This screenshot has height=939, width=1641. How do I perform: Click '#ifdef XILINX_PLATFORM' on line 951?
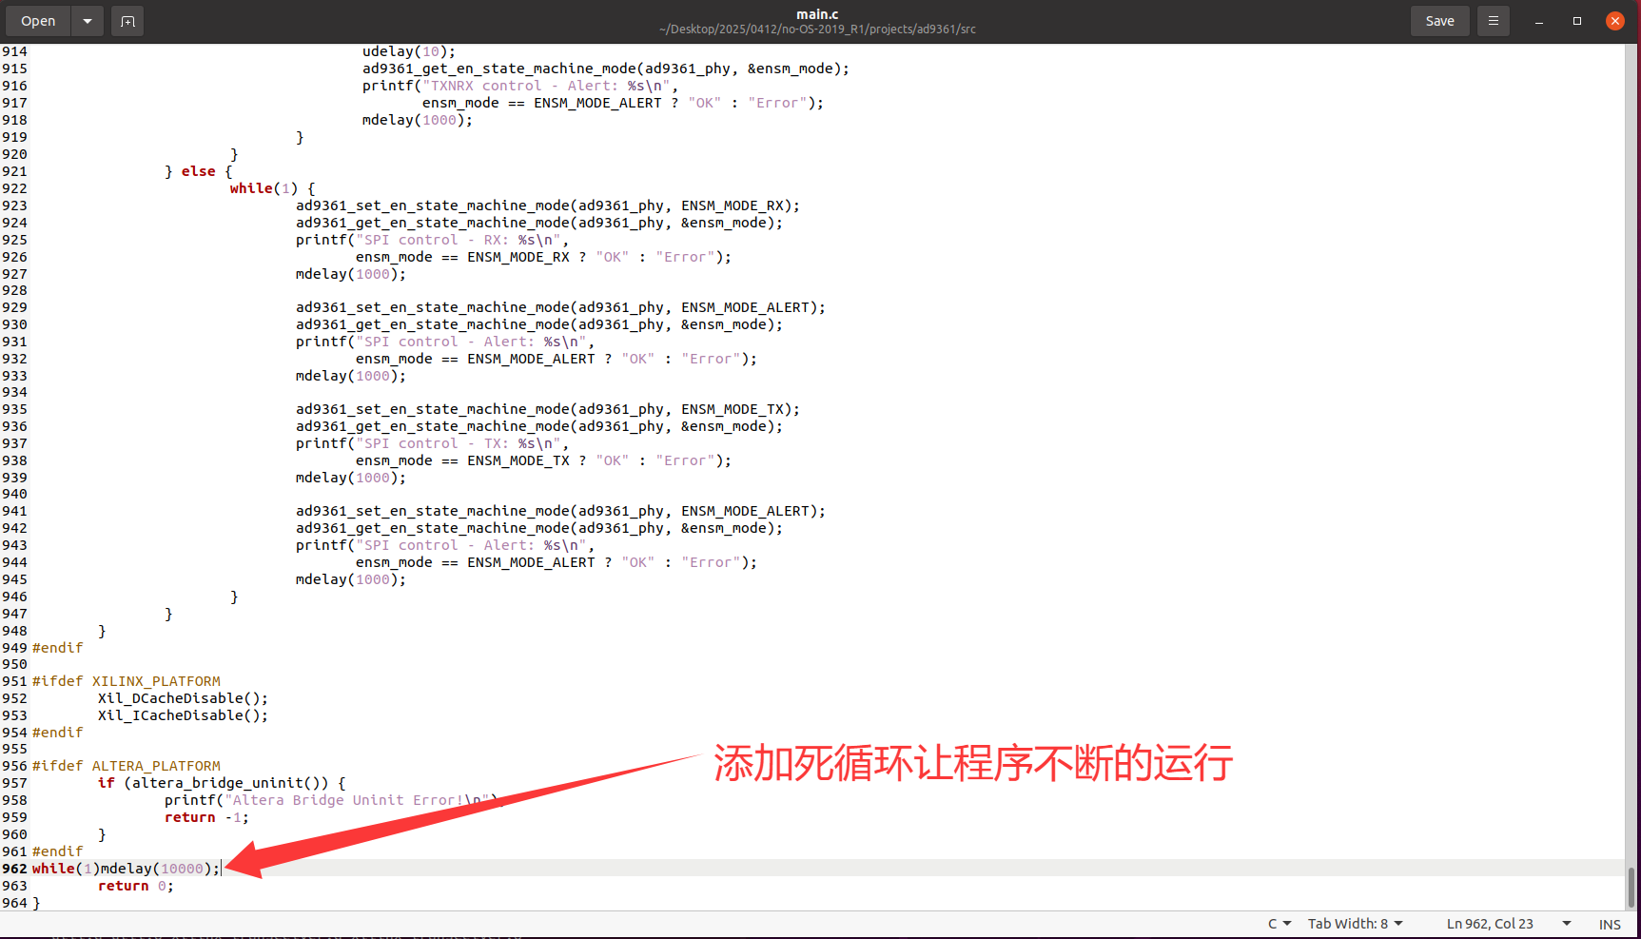(127, 681)
